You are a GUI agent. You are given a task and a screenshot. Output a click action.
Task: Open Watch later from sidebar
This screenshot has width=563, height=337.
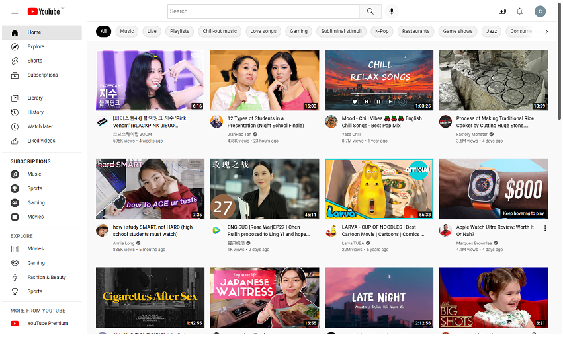tap(40, 126)
